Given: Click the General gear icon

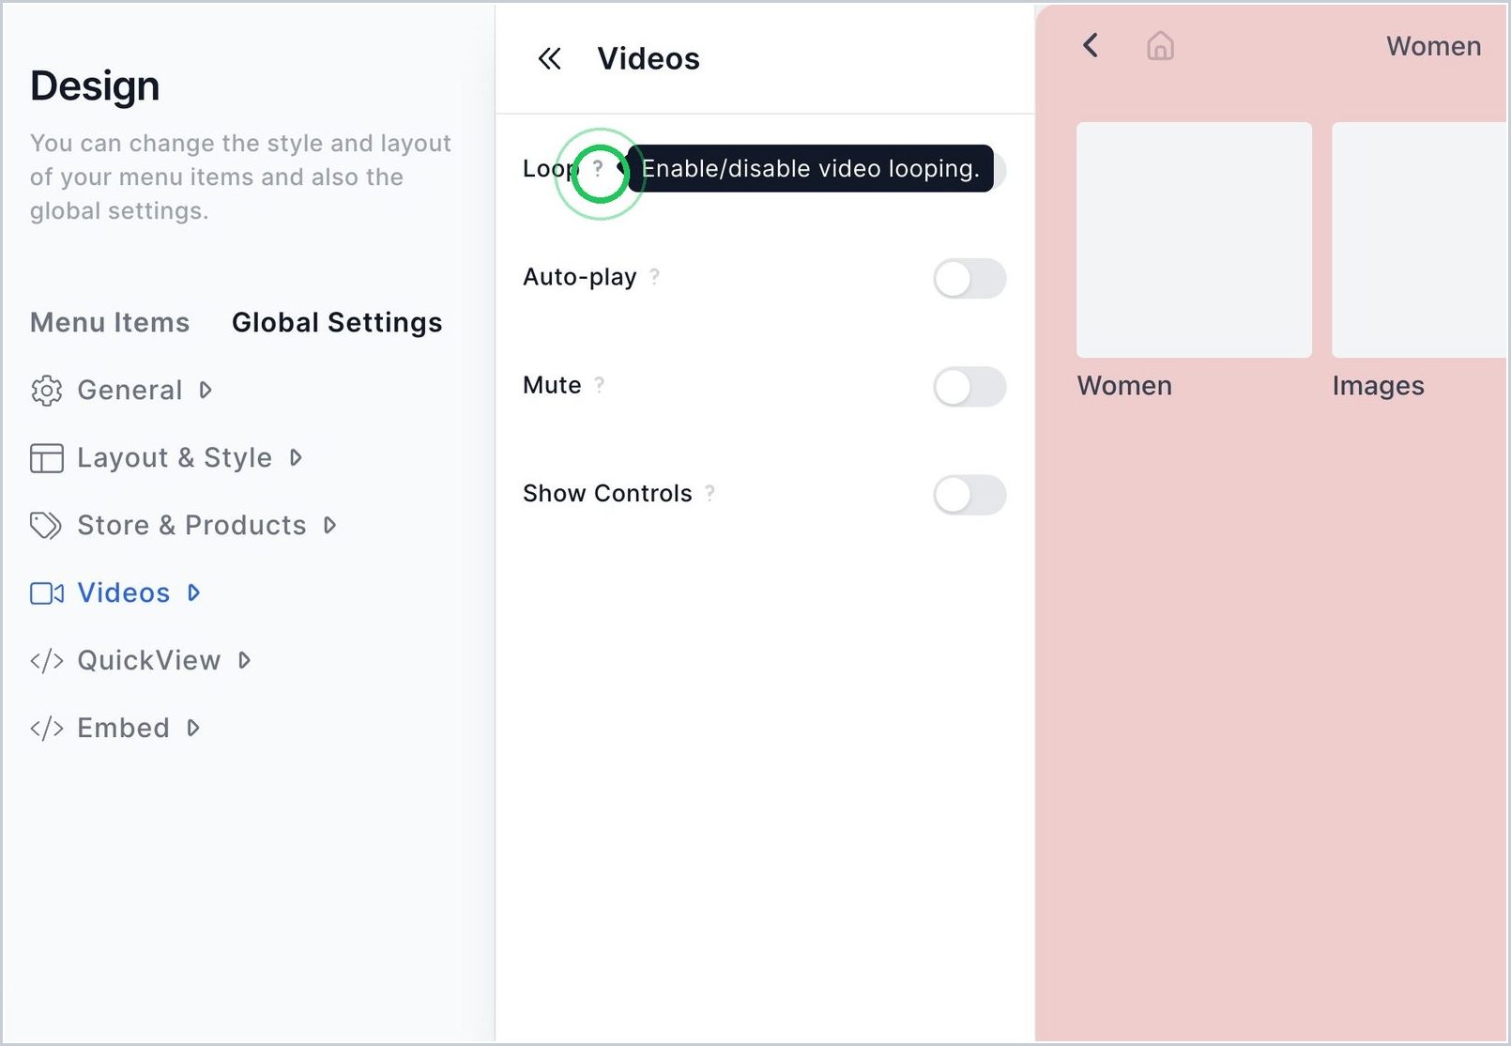Looking at the screenshot, I should coord(46,391).
